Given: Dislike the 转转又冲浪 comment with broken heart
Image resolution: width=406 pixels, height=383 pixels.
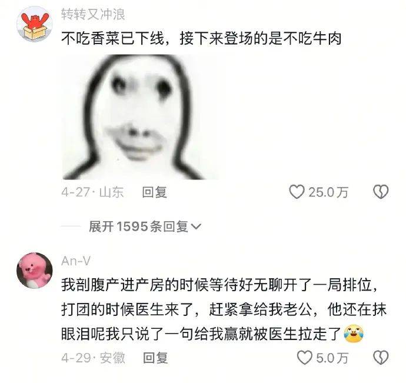Looking at the screenshot, I should (381, 192).
